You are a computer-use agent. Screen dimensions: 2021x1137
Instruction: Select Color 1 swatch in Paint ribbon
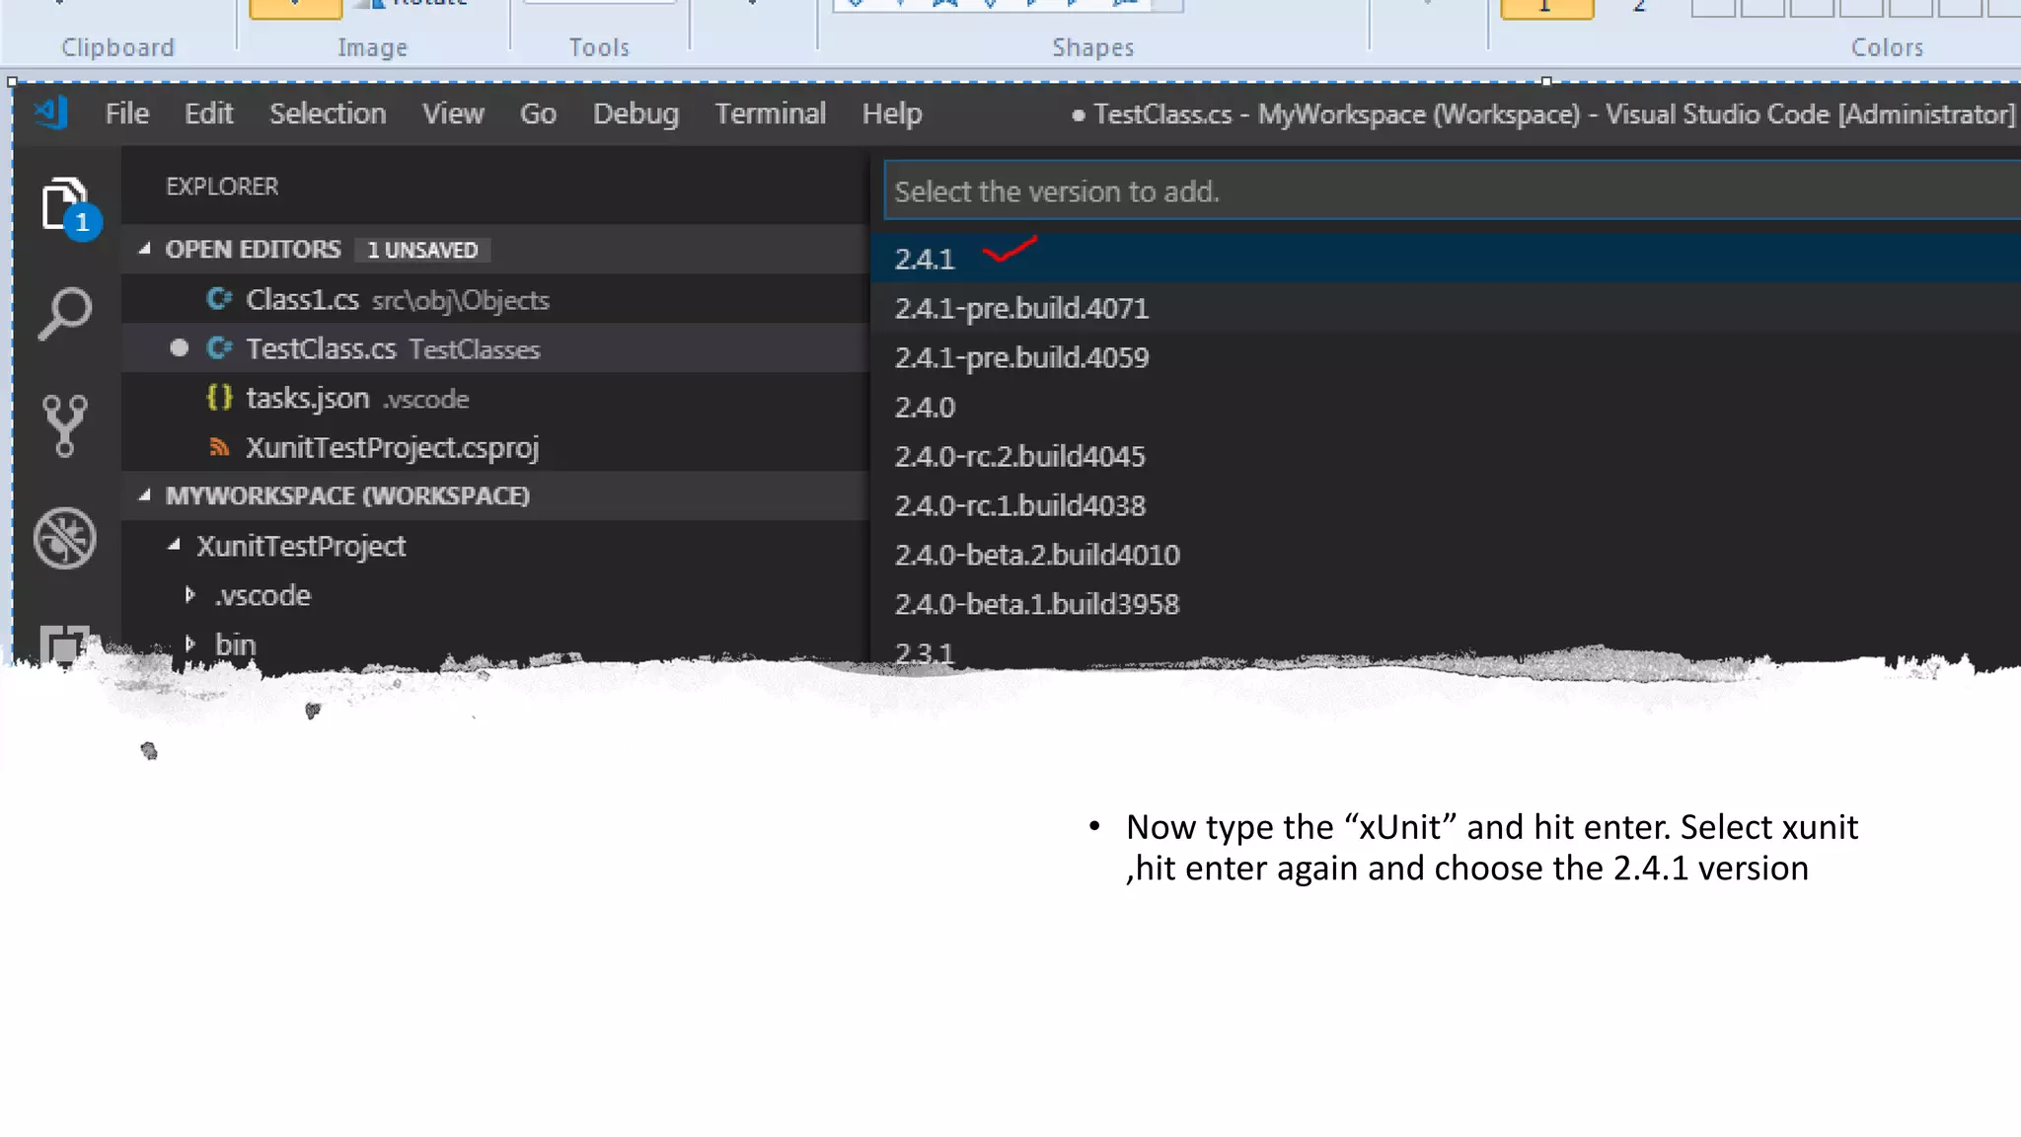[1546, 8]
